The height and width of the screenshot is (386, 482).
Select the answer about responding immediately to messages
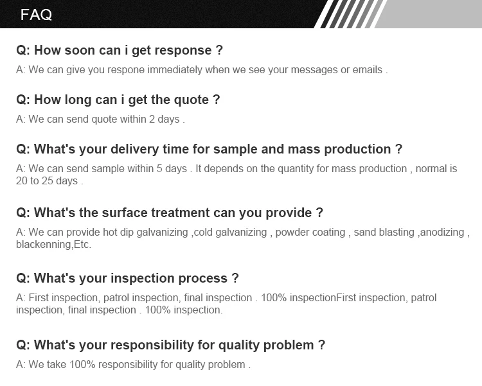click(x=202, y=69)
